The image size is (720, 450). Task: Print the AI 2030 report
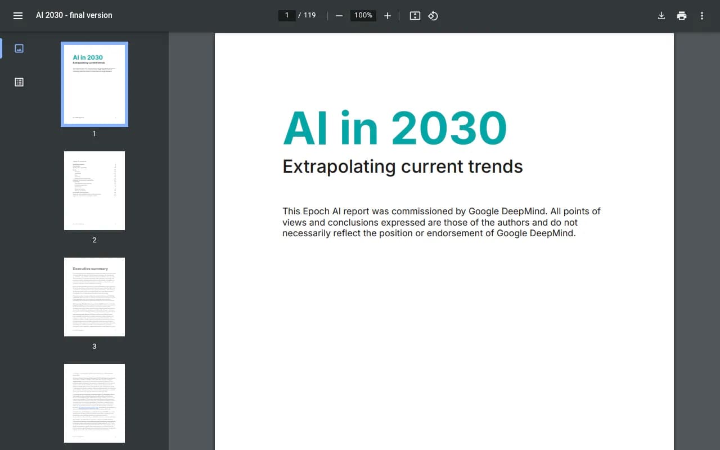[682, 15]
